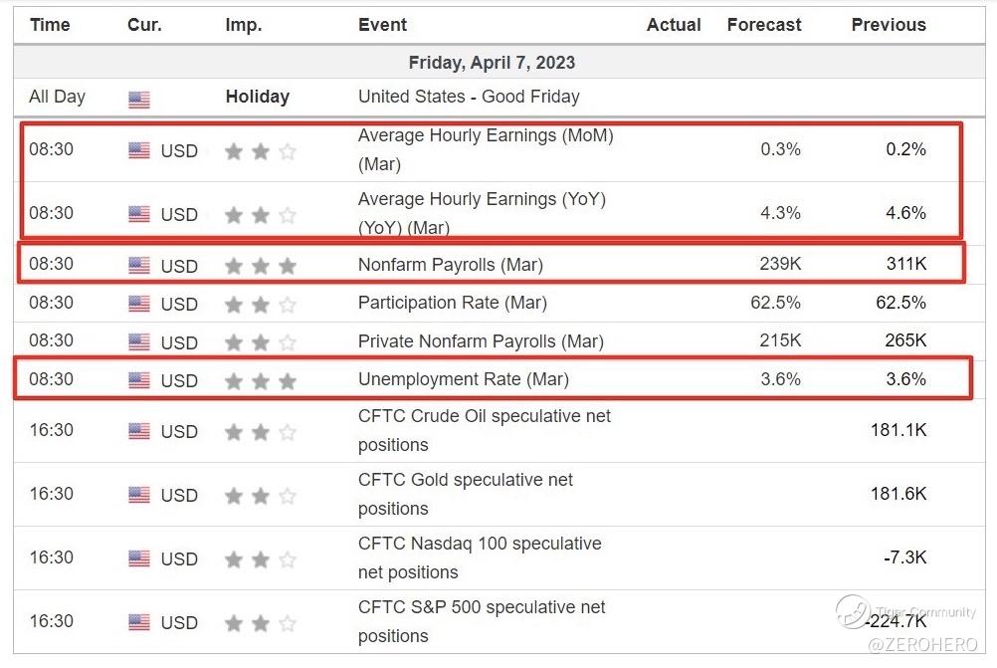This screenshot has height=668, width=997.
Task: Click importance stars for CFTC Nasdaq 100 row
Action: point(260,558)
